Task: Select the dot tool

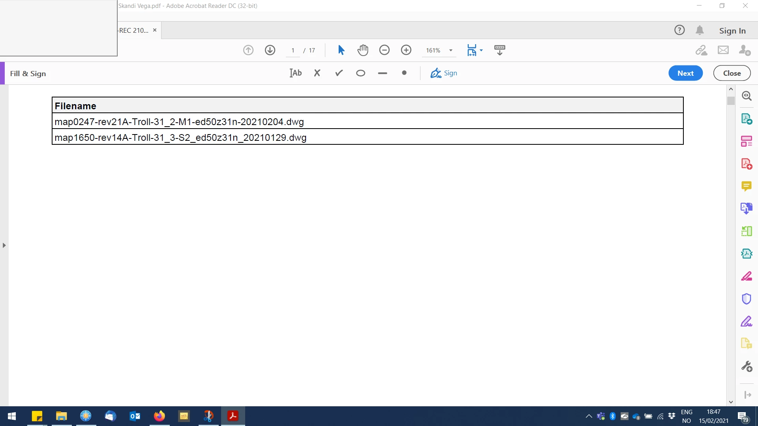Action: 404,73
